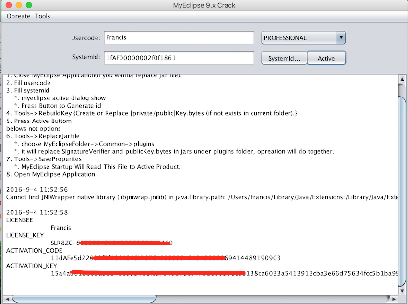The width and height of the screenshot is (408, 304).
Task: Click the Usercode input field
Action: click(179, 38)
